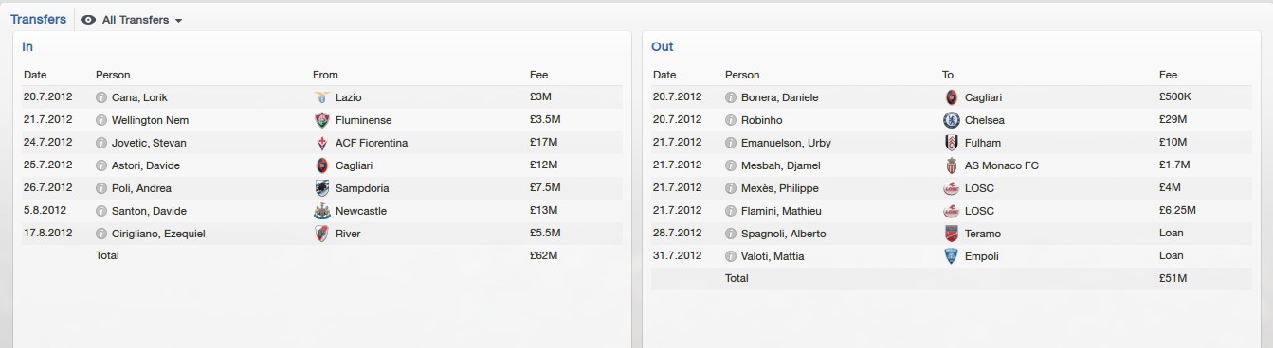Viewport: 1273px width, 348px height.
Task: Click the info icon next to Jovetic, Stevan
Action: click(x=101, y=143)
